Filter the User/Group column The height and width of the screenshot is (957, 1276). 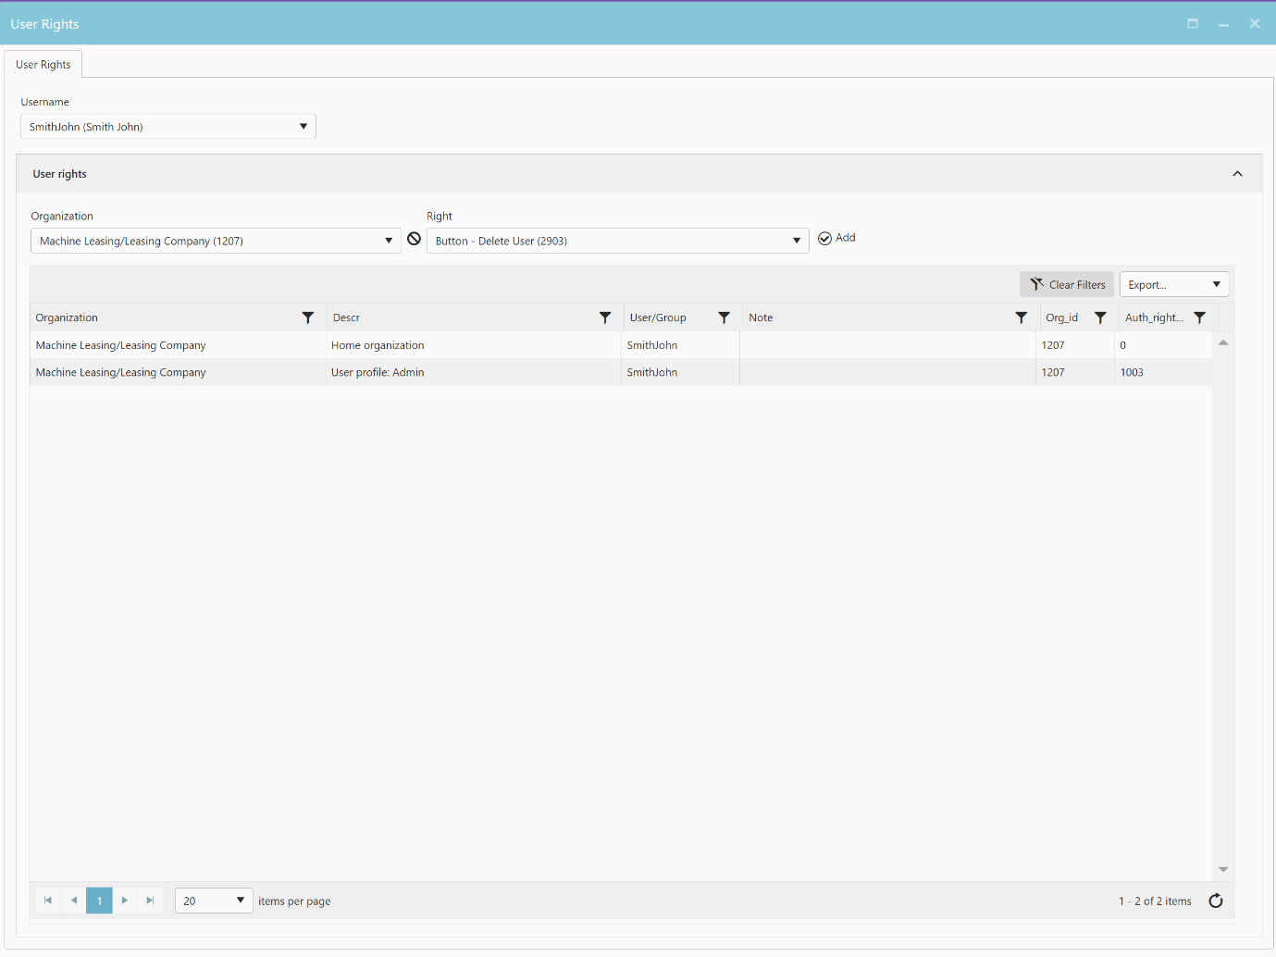(x=725, y=317)
